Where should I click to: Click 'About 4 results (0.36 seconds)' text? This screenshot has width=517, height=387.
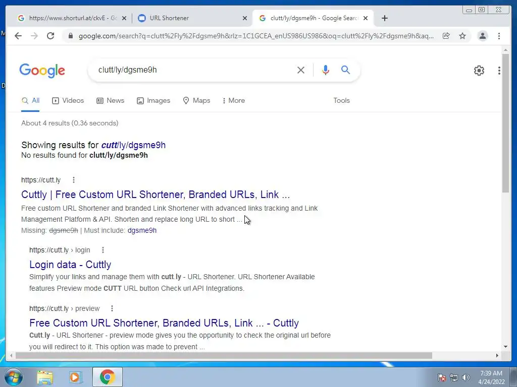click(70, 123)
